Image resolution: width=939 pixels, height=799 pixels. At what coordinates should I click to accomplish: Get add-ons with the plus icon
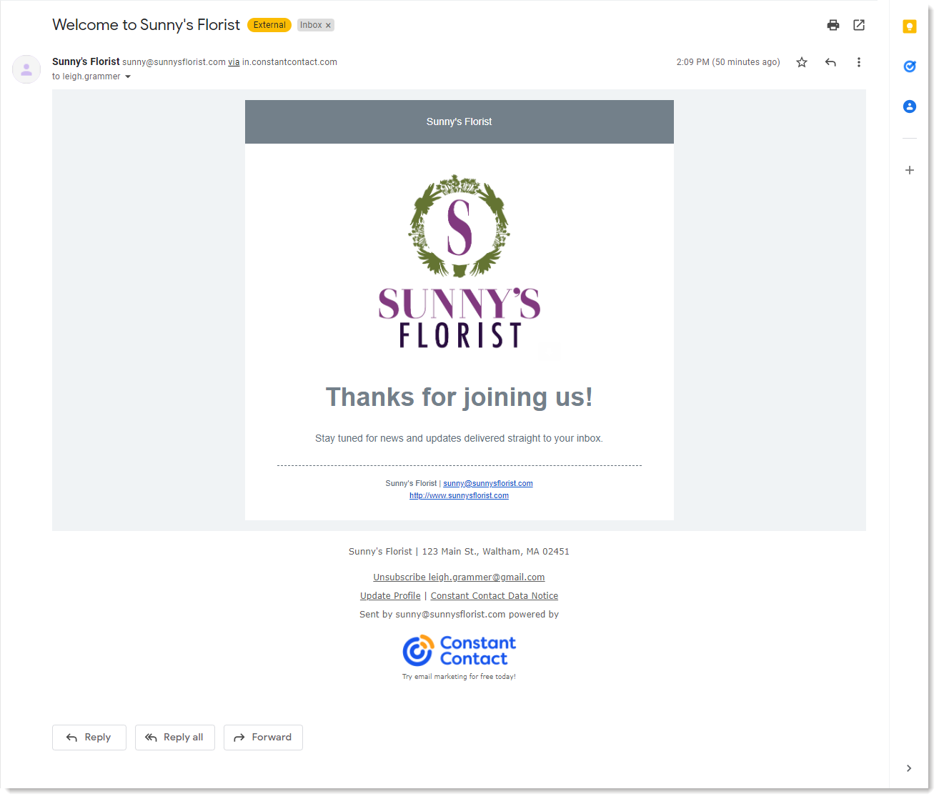point(910,170)
